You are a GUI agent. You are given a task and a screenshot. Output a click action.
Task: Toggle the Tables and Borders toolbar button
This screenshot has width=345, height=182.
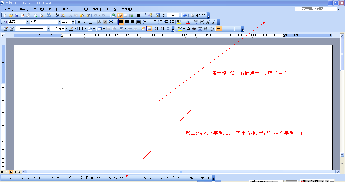point(120,15)
